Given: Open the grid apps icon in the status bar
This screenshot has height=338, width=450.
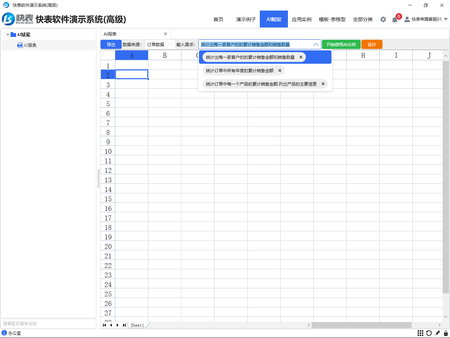Looking at the screenshot, I should coord(420,333).
